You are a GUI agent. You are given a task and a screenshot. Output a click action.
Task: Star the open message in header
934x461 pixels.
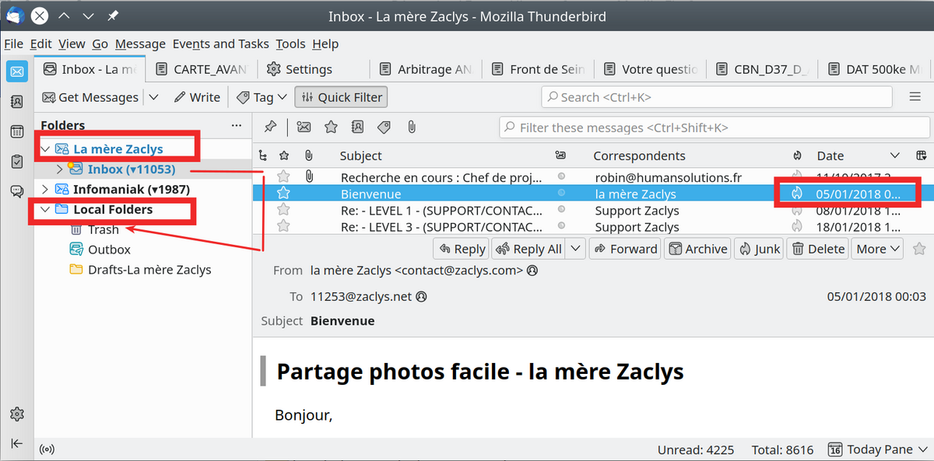coord(919,249)
